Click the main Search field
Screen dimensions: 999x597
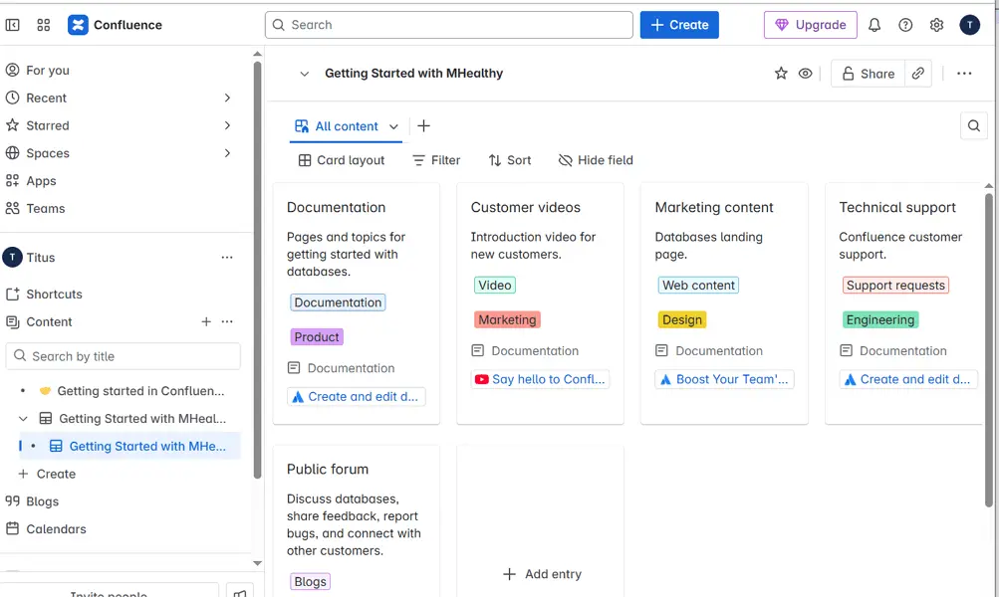coord(448,25)
